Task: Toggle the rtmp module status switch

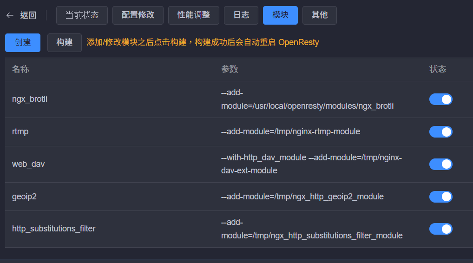Action: tap(440, 132)
